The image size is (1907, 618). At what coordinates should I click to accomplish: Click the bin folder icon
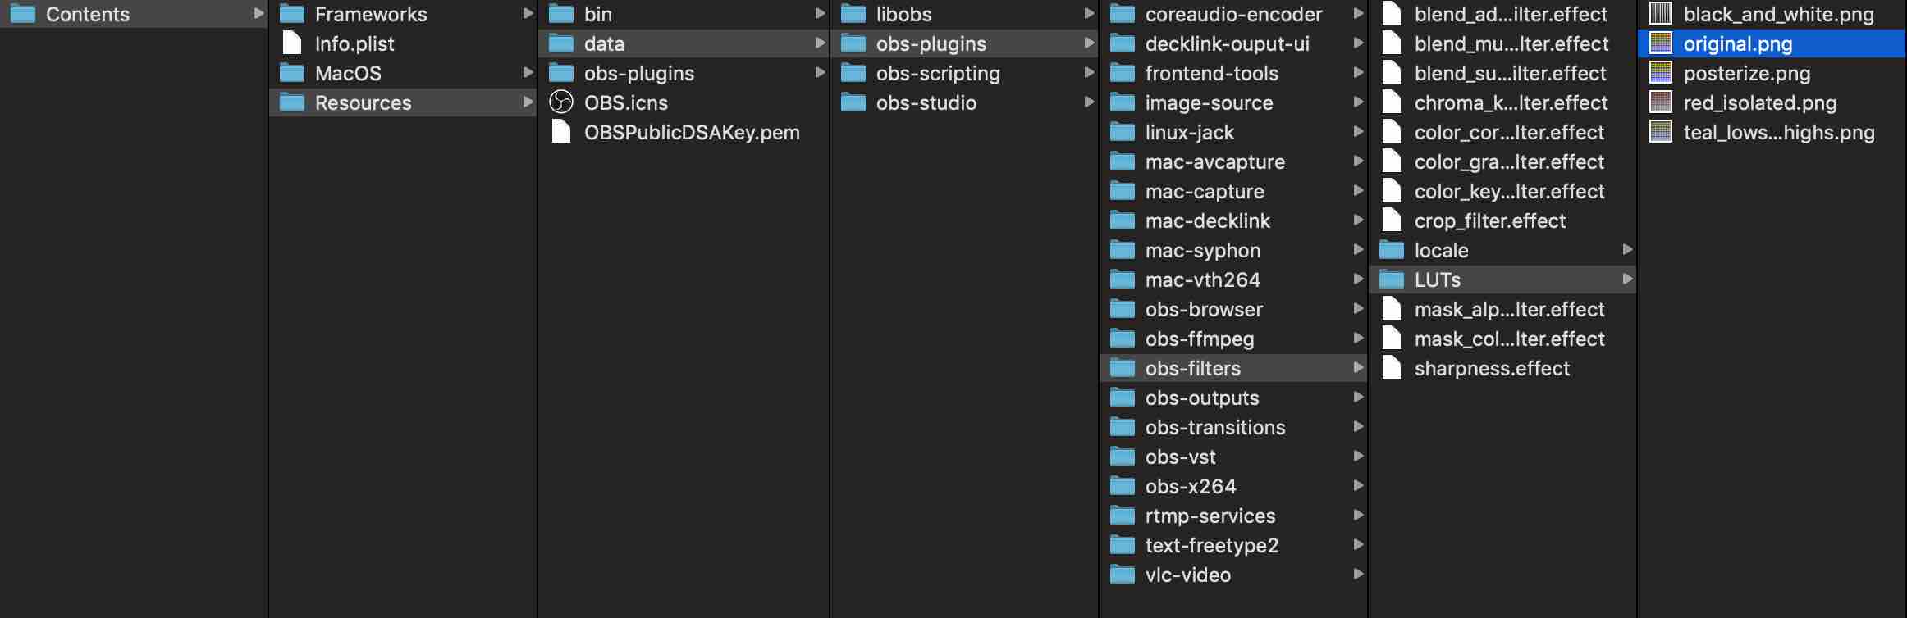561,14
